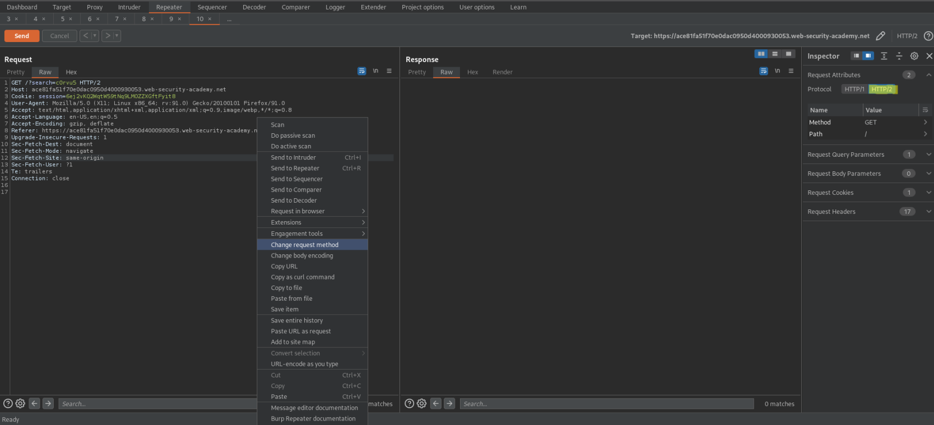
Task: Open search settings gear below Response editor
Action: coord(422,403)
